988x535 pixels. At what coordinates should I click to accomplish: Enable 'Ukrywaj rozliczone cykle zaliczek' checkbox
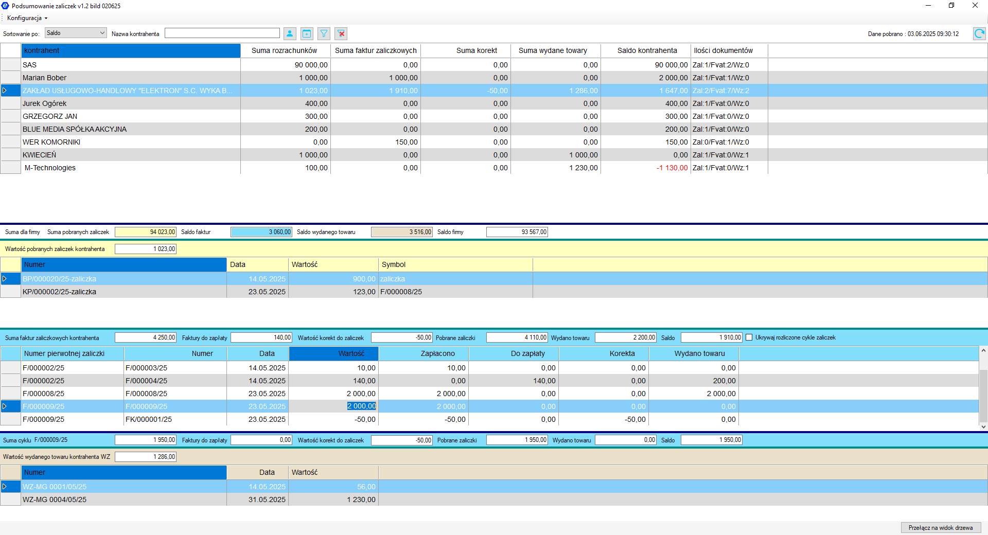[x=749, y=337]
